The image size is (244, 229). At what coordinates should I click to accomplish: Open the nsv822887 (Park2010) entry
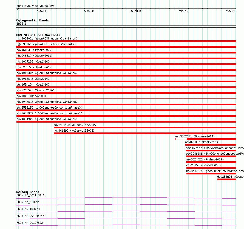pyautogui.click(x=202, y=142)
